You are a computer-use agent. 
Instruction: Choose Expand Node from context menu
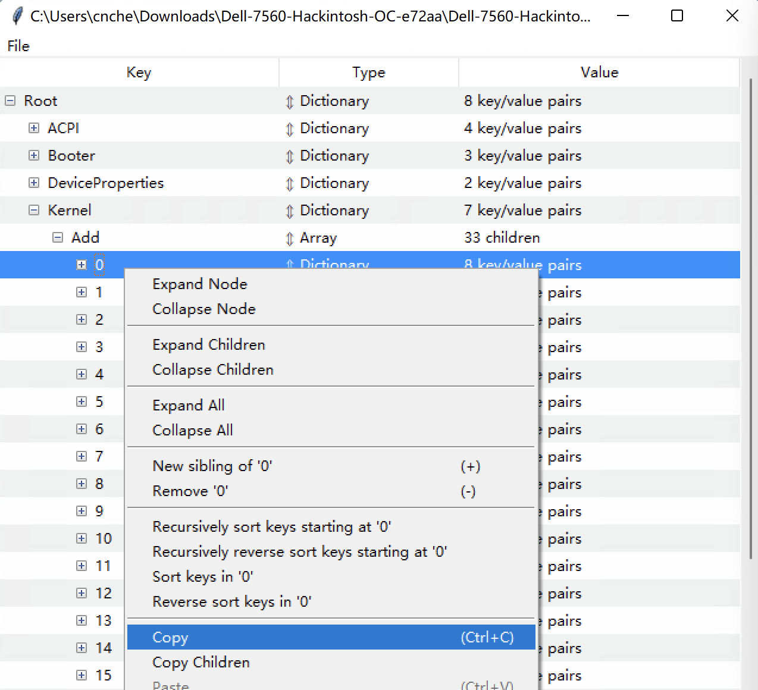click(331, 284)
